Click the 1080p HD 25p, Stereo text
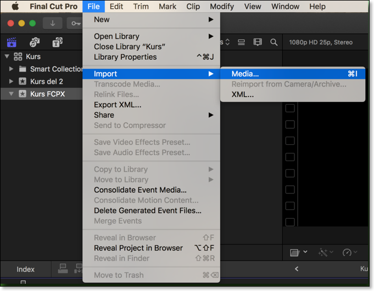Image resolution: width=374 pixels, height=291 pixels. [x=321, y=42]
